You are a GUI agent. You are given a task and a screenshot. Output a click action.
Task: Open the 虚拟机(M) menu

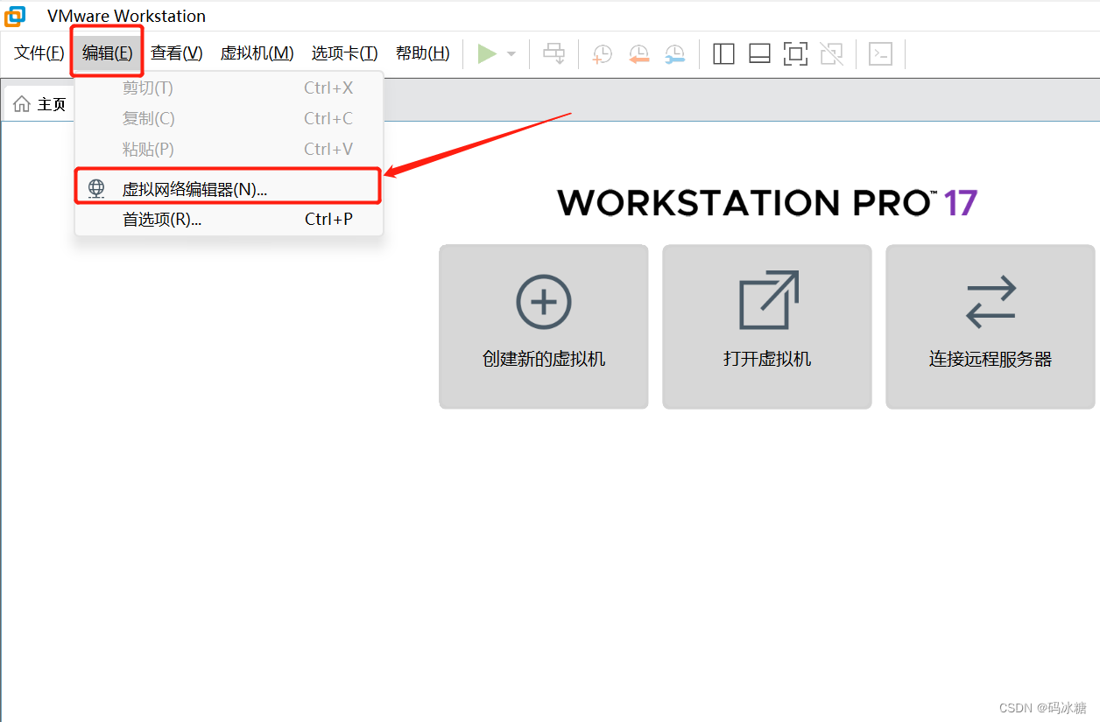[257, 53]
